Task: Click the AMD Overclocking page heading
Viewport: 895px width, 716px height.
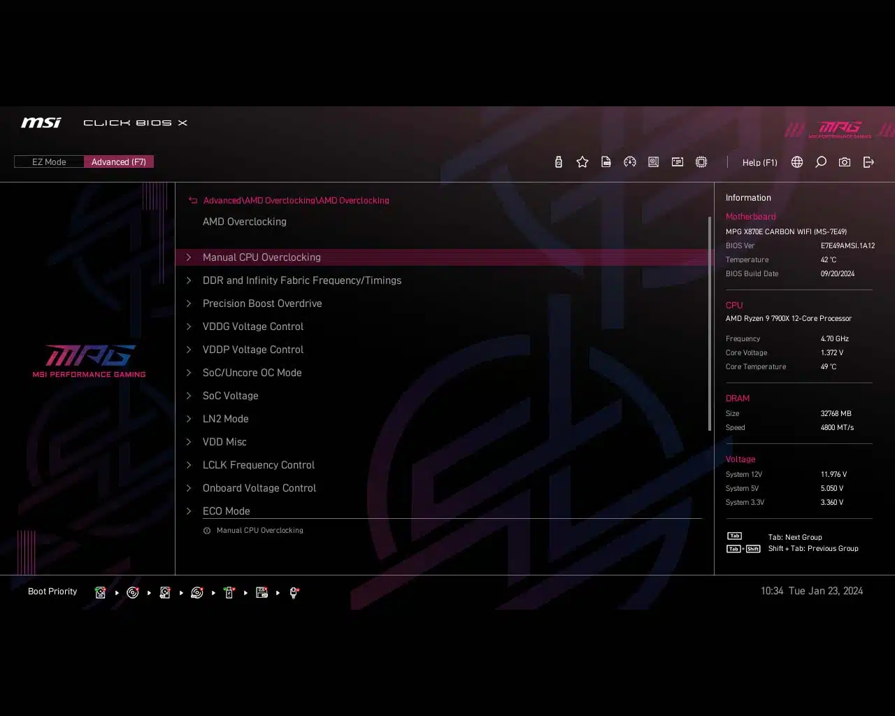Action: click(245, 222)
